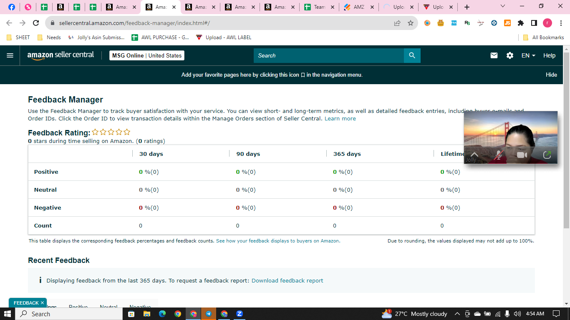
Task: Hide the favorite pages banner
Action: tap(551, 75)
